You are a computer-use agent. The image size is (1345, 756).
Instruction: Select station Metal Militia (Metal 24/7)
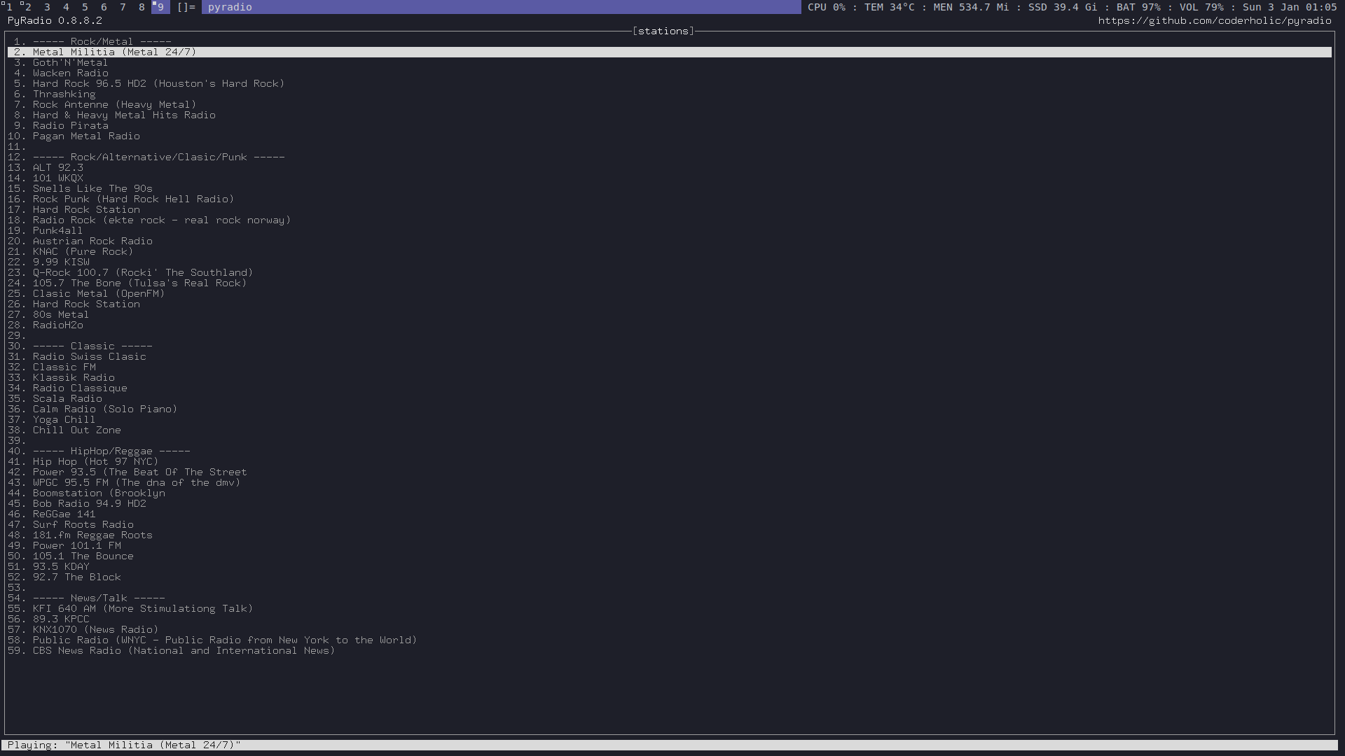[x=669, y=52]
